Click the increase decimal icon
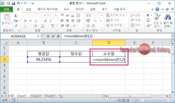This screenshot has height=103, width=175. point(88,26)
